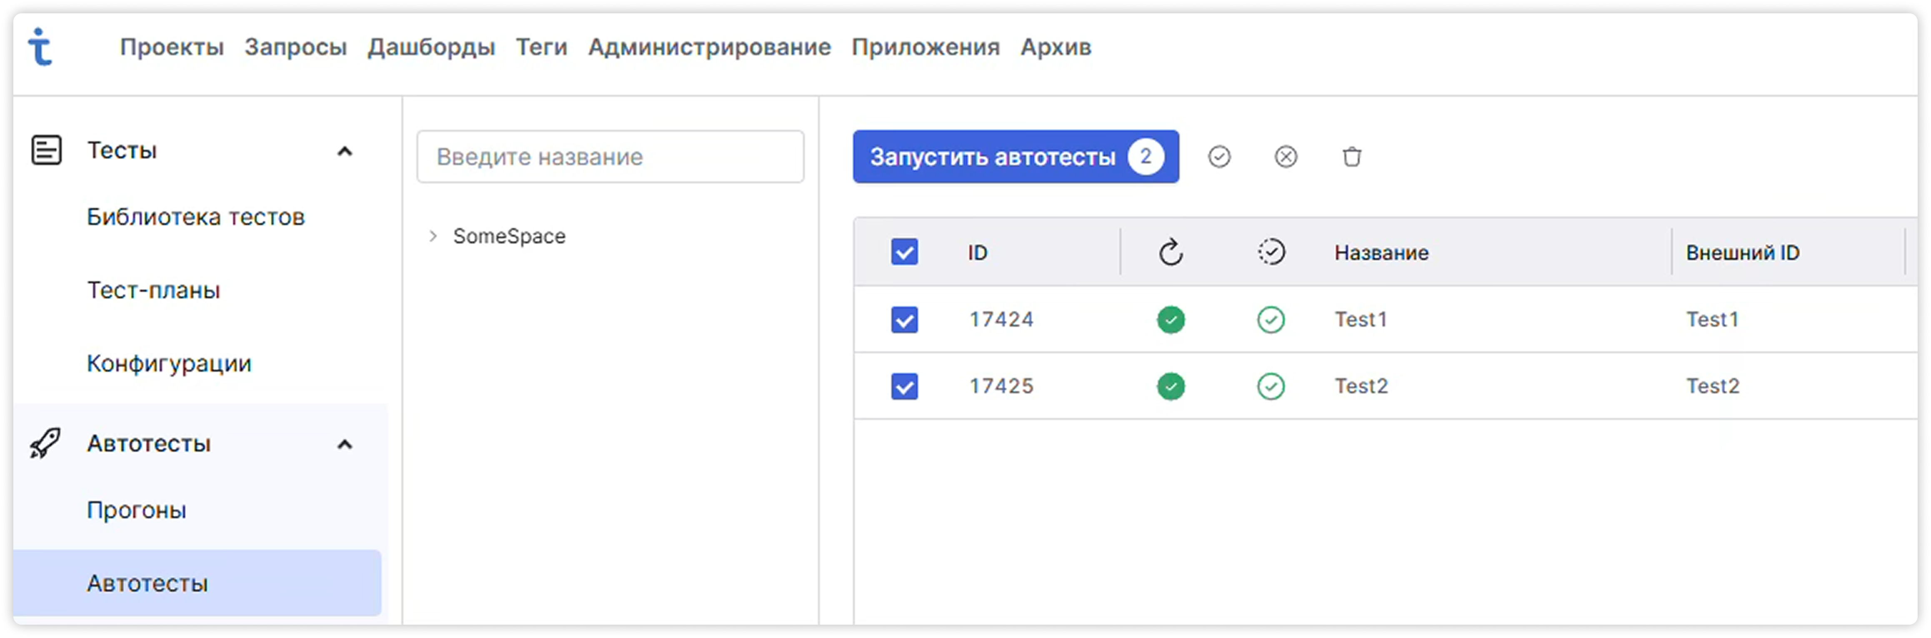
Task: Click green filled status icon for Test1
Action: click(x=1170, y=319)
